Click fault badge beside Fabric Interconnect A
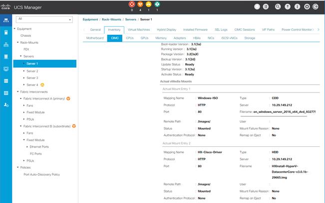This screenshot has width=325, height=203. pyautogui.click(x=68, y=99)
